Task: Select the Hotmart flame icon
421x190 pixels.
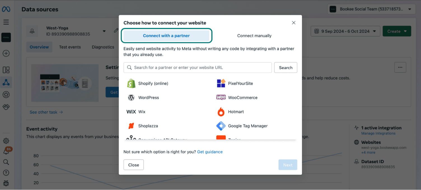Action: coord(221,112)
